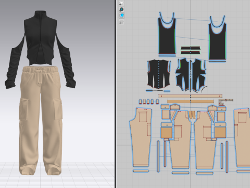Select the right dark orange cargo pocket piece
This screenshot has height=188, width=250.
(x=220, y=132)
